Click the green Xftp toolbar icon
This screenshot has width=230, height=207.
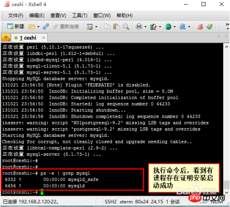coord(209,27)
